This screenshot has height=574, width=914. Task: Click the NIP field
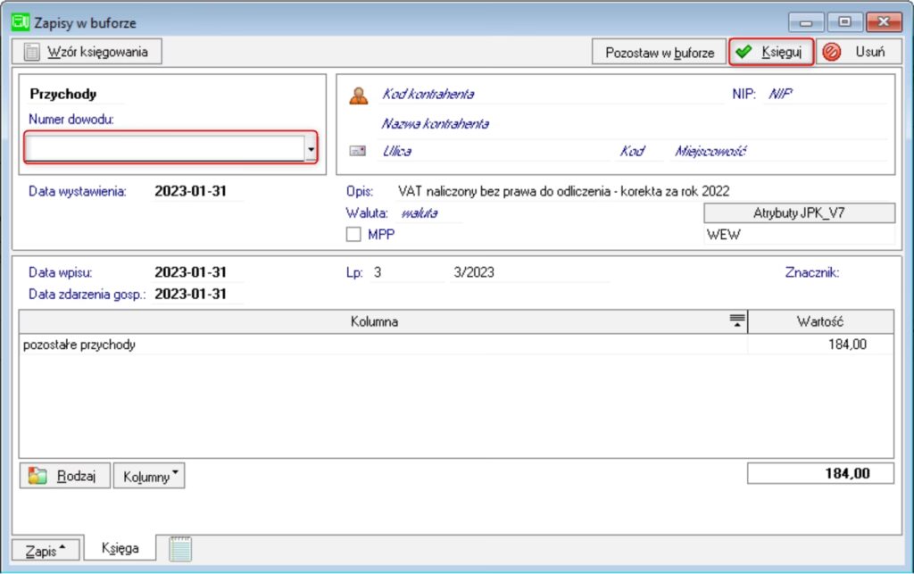[x=826, y=95]
